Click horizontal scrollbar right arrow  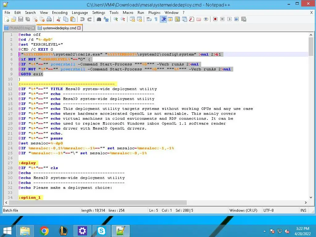(306, 202)
